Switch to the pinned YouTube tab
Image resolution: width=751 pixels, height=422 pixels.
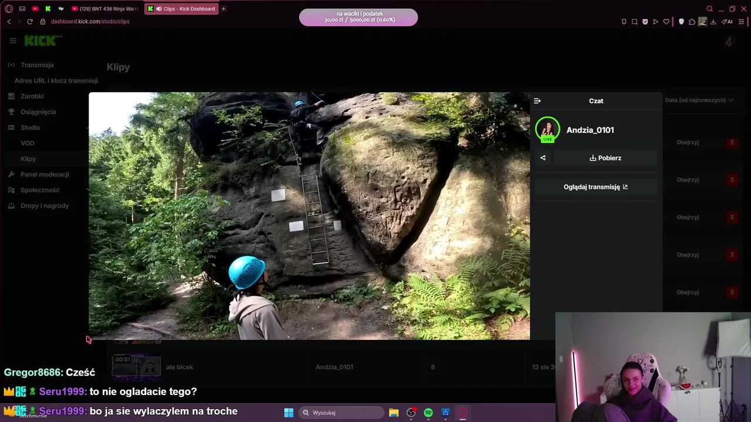tap(35, 9)
